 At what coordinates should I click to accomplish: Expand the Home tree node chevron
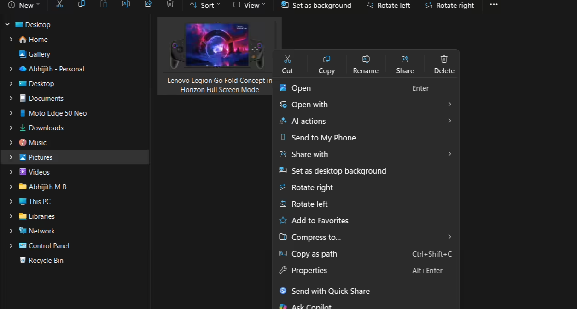coord(11,40)
